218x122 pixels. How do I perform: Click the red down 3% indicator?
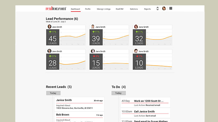[x=96, y=56]
